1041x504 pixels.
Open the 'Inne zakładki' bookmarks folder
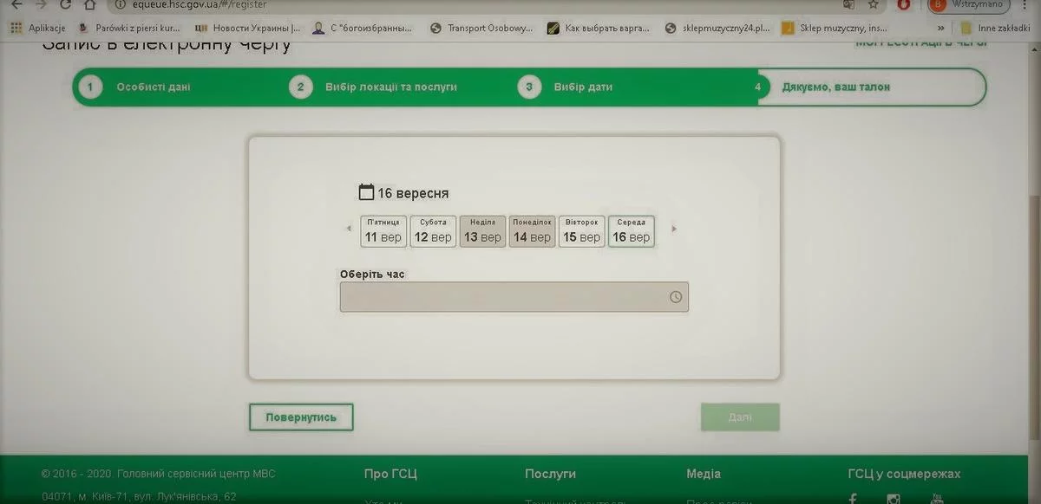click(995, 28)
